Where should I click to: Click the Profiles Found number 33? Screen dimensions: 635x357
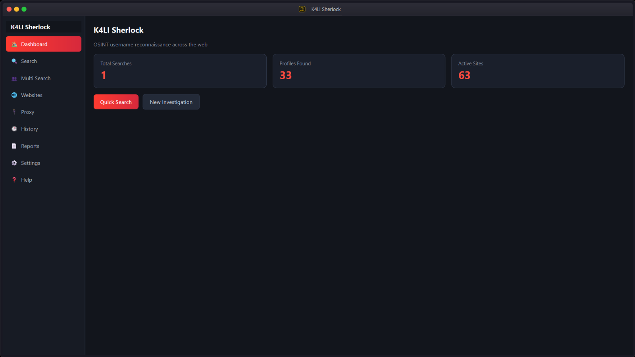(x=286, y=75)
